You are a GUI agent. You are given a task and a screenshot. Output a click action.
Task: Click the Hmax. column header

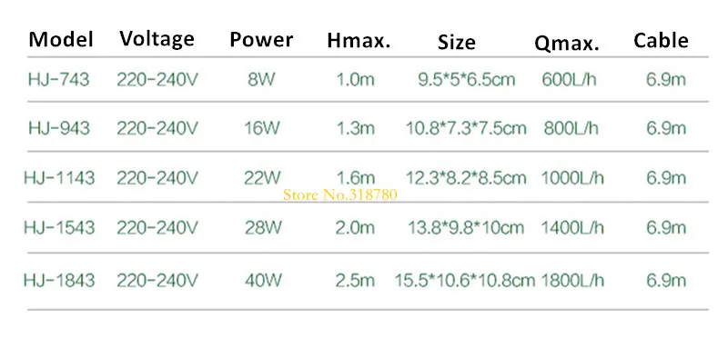tap(359, 40)
